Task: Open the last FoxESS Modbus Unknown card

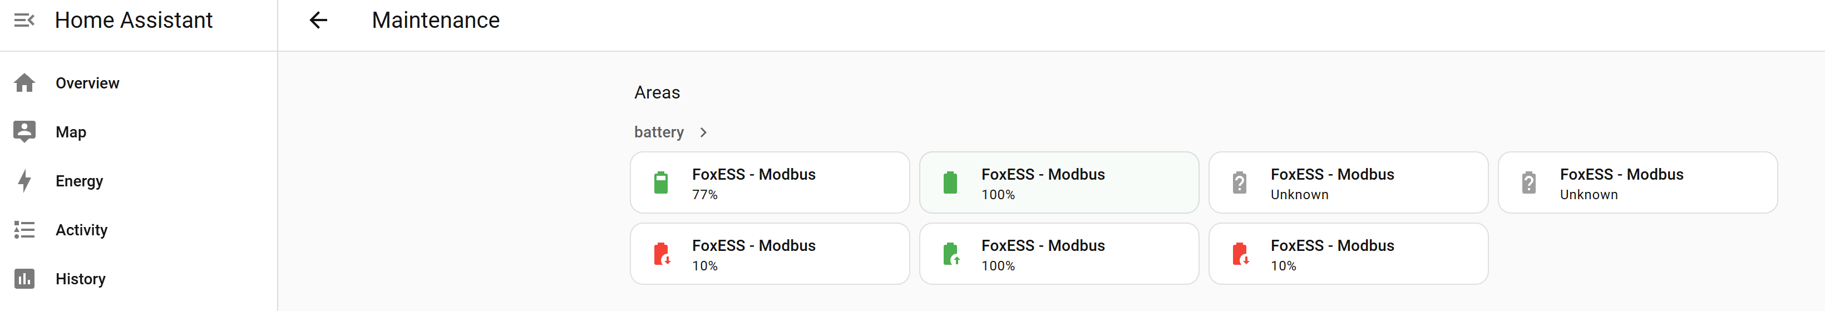Action: 1637,183
